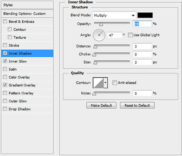This screenshot has height=156, width=182.
Task: Click the Noise slider handle
Action: tap(94, 94)
